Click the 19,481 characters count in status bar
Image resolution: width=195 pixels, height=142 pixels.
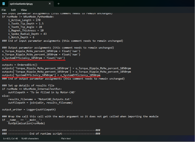[x=30, y=138]
